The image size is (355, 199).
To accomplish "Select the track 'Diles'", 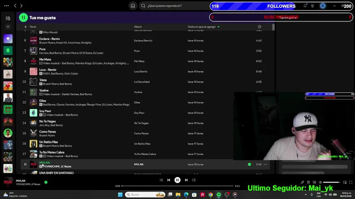I will [x=43, y=101].
